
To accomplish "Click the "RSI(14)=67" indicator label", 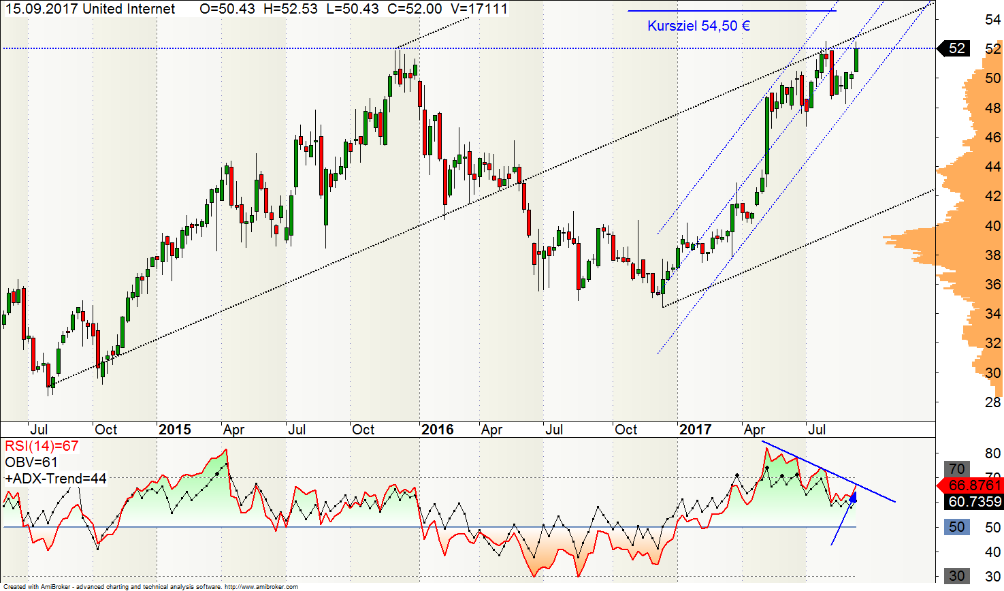I will pos(42,447).
